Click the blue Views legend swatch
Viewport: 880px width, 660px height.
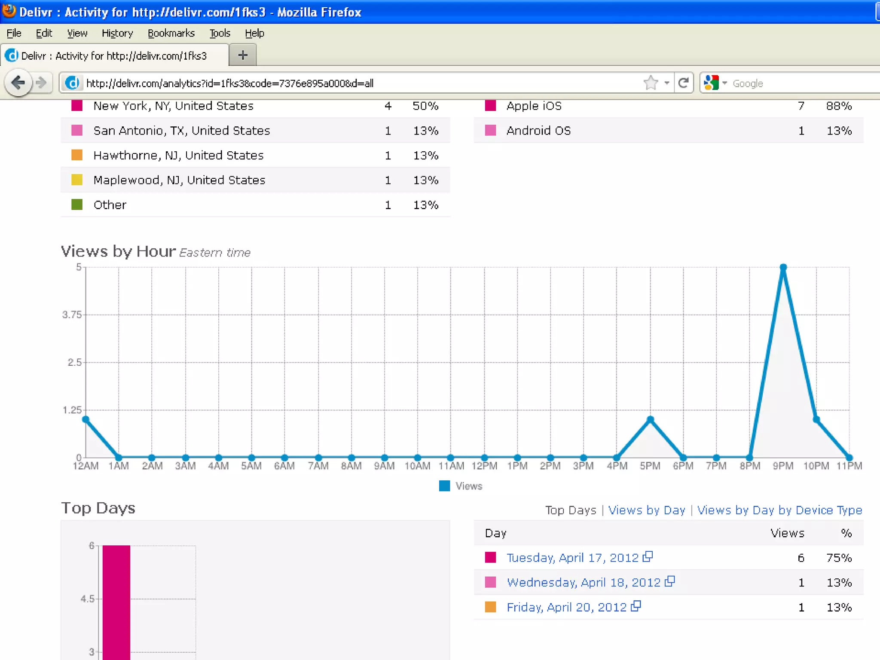[444, 486]
